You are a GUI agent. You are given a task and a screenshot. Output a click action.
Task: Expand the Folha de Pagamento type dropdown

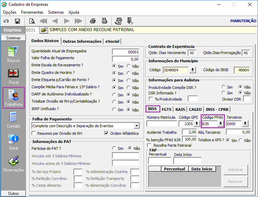pyautogui.click(x=137, y=126)
